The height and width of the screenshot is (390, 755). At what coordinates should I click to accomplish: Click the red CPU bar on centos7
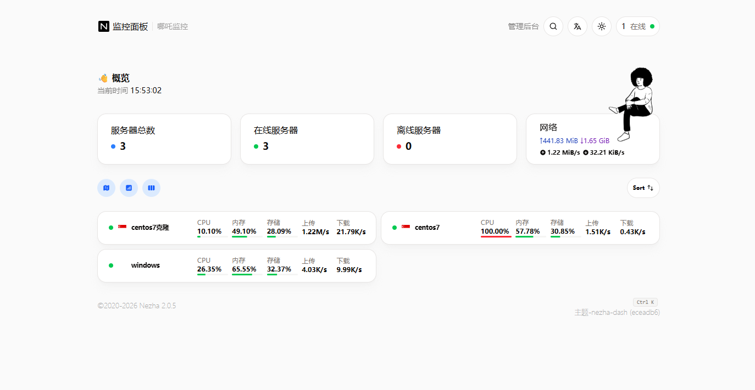tap(496, 236)
